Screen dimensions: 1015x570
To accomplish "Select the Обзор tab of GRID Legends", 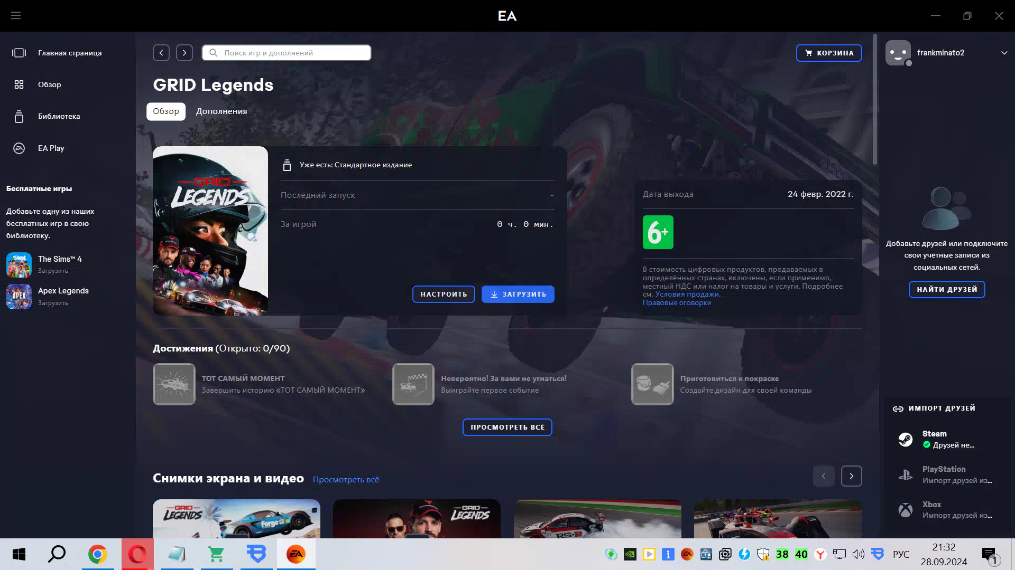I will click(x=166, y=111).
